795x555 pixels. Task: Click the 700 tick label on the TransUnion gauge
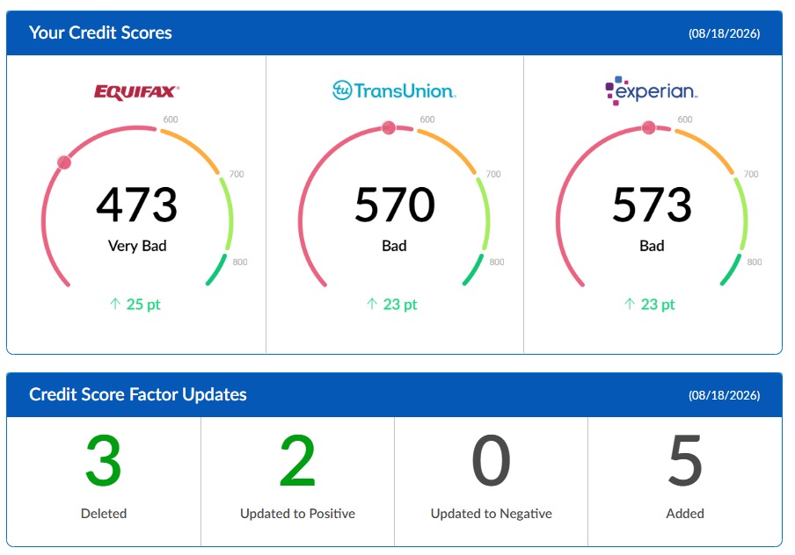[x=493, y=174]
